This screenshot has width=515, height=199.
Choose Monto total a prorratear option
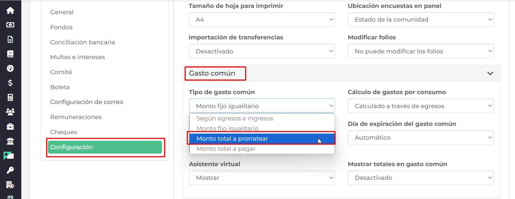coord(262,139)
